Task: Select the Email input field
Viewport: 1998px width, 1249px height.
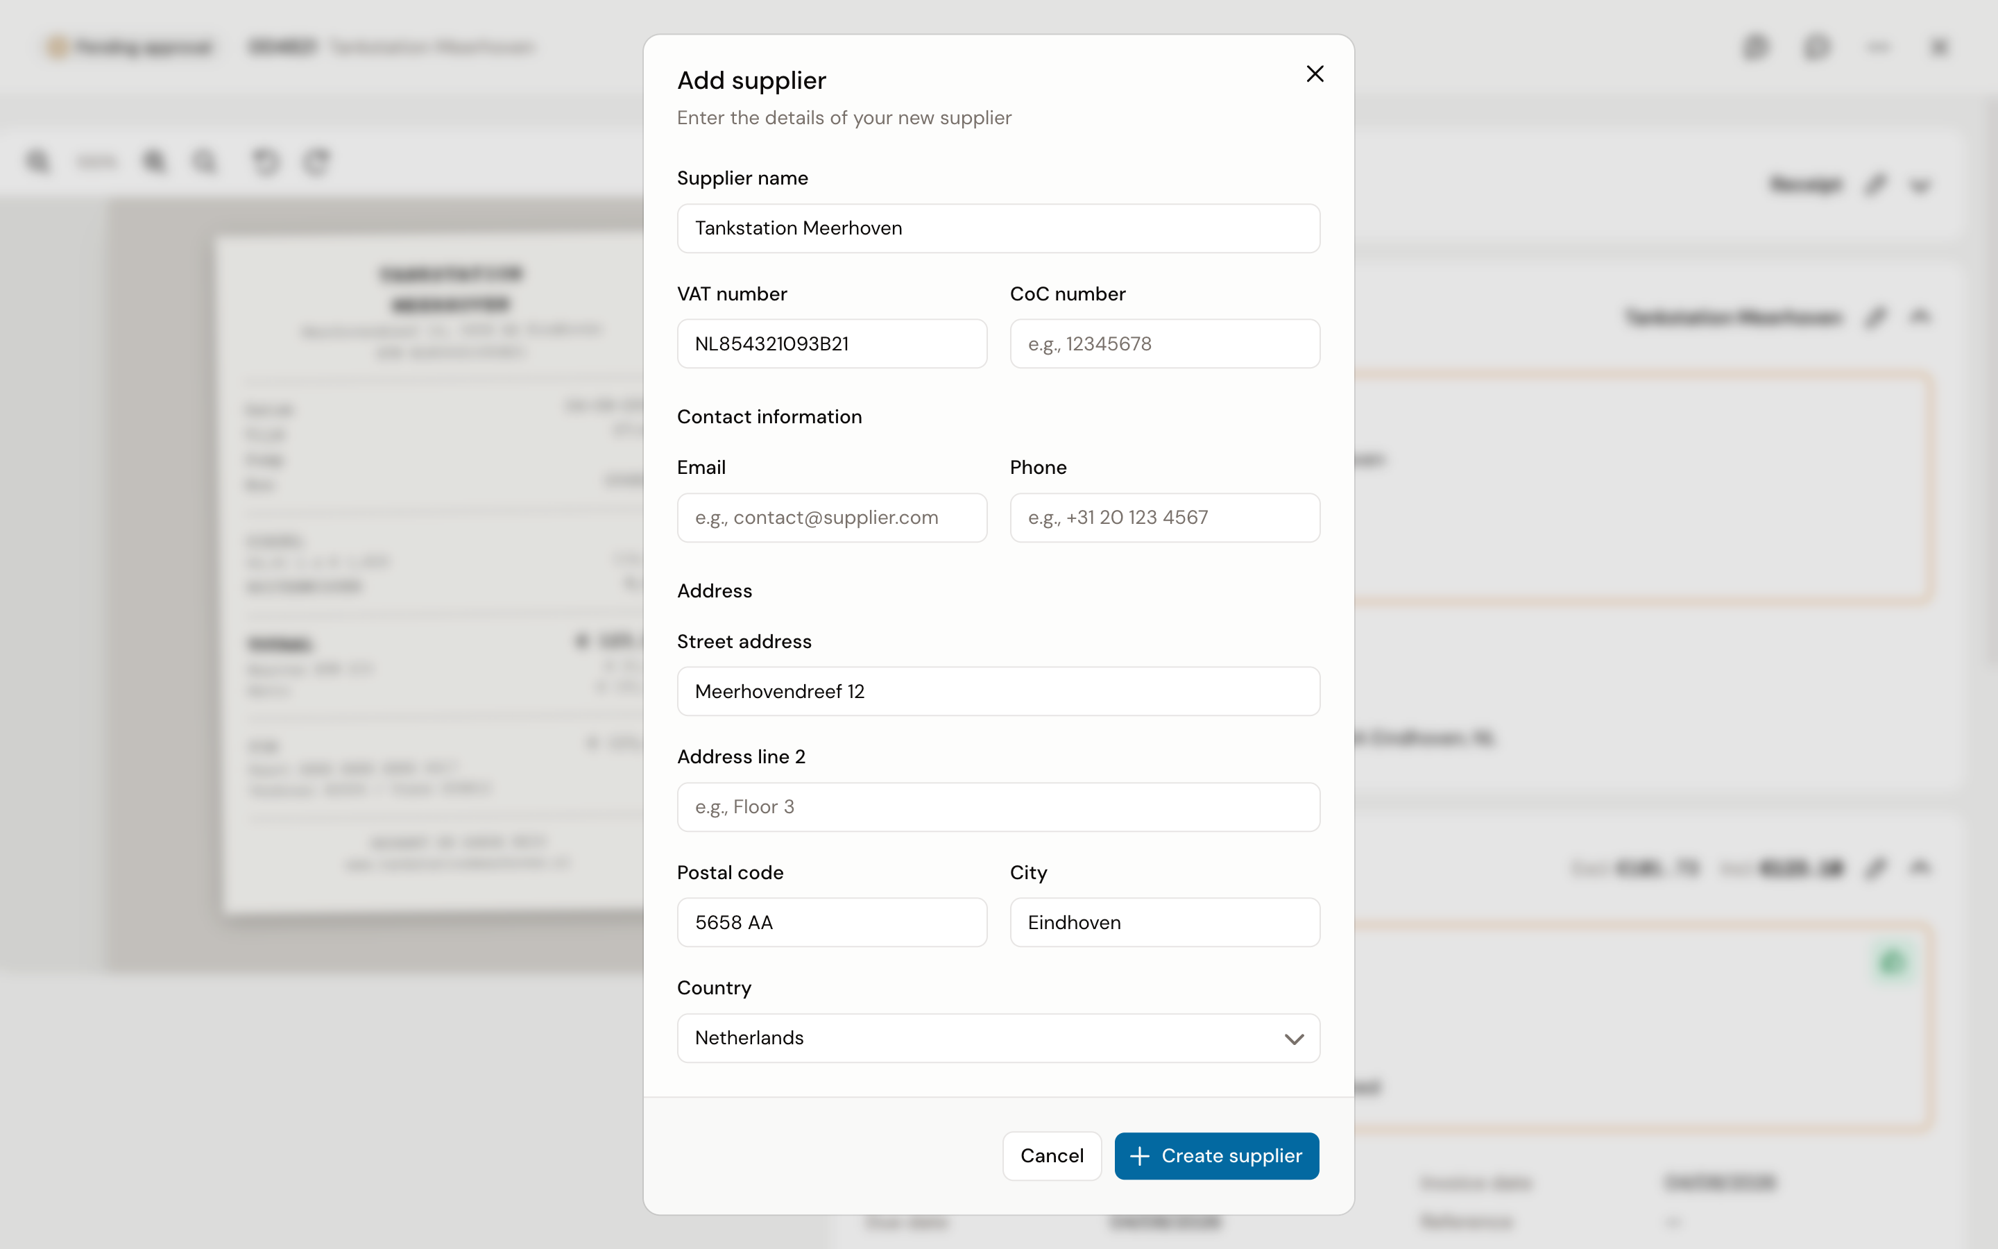Action: pos(832,518)
